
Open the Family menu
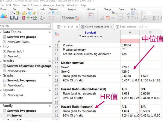coord(60,5)
